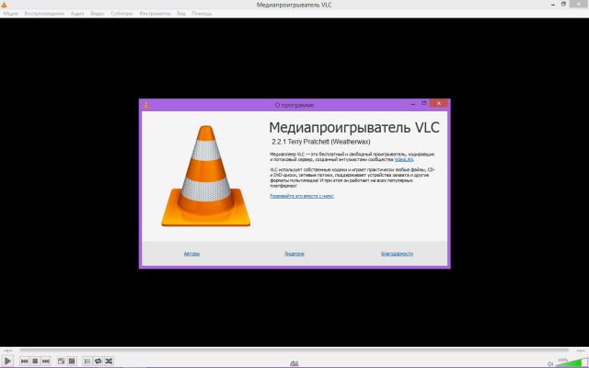Click the playback seek bar
This screenshot has height=368, width=589.
tap(294, 351)
